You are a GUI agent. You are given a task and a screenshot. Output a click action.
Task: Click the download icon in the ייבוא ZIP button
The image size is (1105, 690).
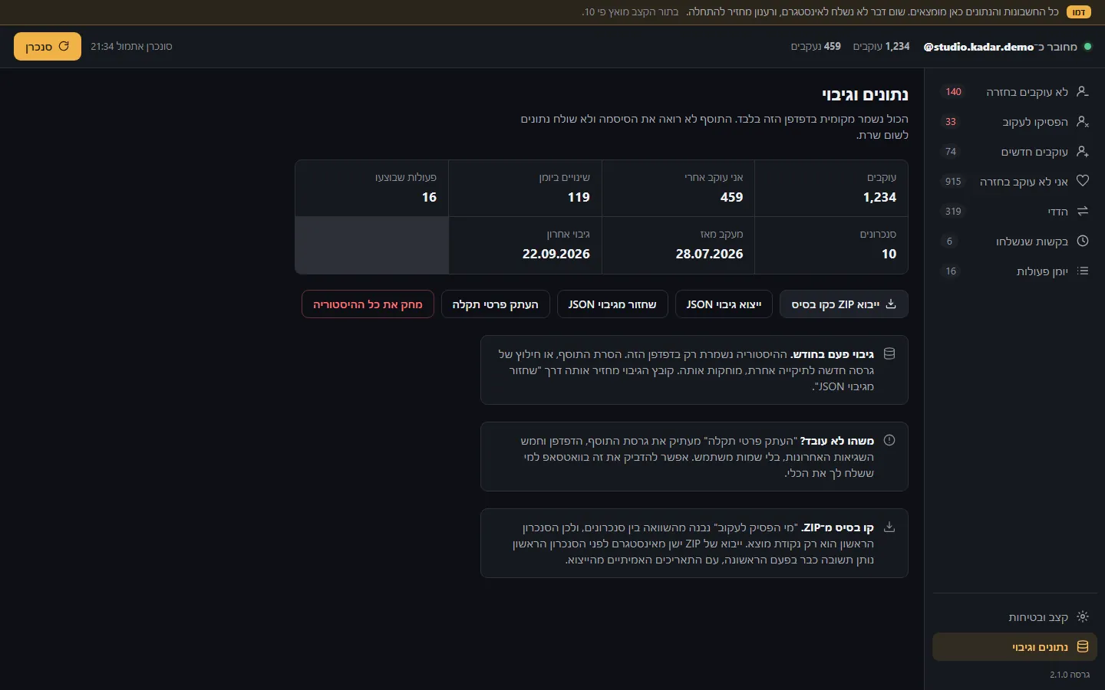pyautogui.click(x=891, y=304)
